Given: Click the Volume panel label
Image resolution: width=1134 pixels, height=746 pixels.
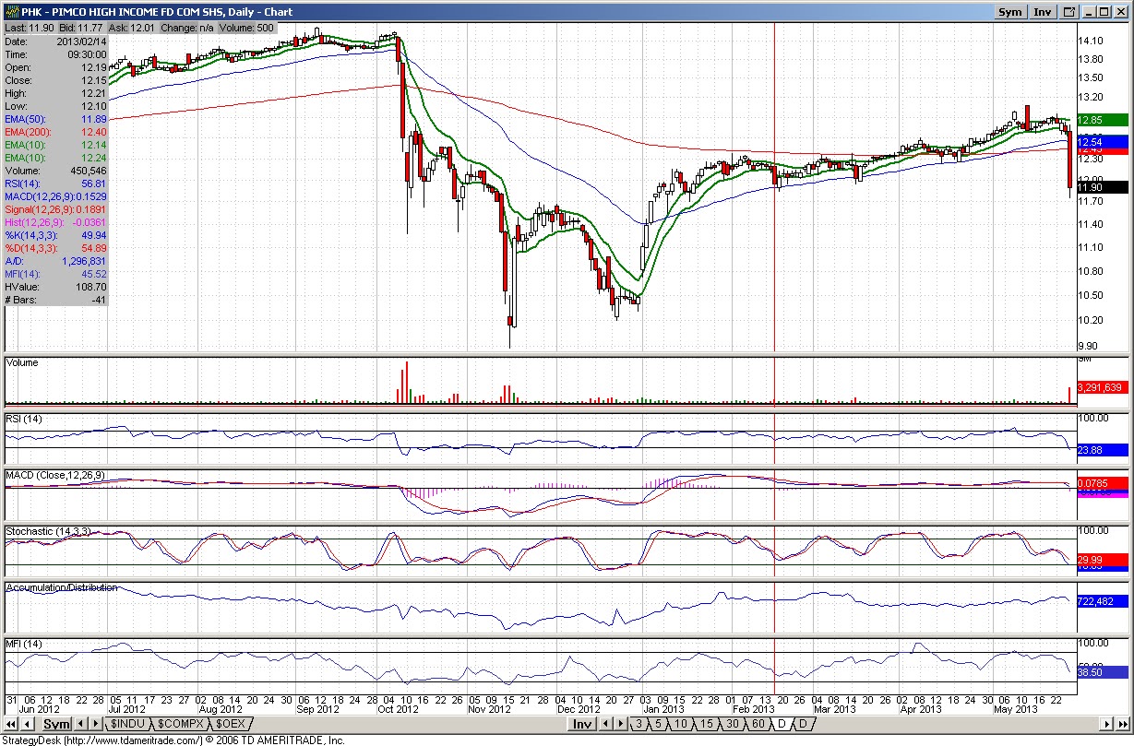Looking at the screenshot, I should coord(23,362).
